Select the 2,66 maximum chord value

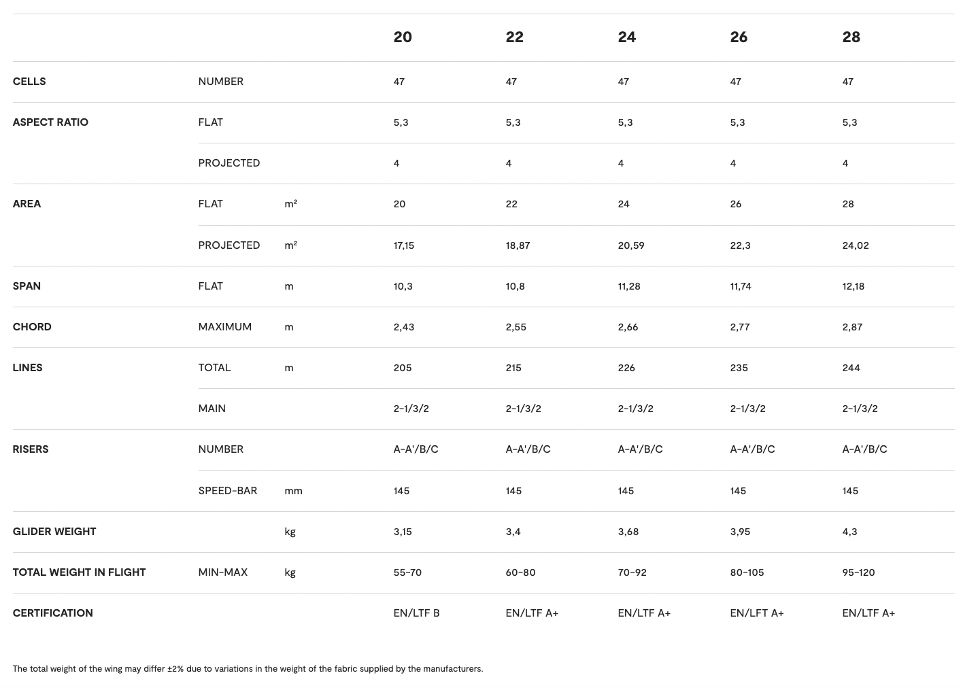click(x=628, y=327)
